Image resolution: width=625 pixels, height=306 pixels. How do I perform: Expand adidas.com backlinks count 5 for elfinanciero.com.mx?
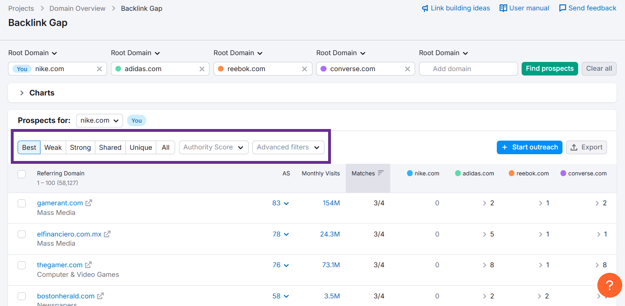click(488, 234)
